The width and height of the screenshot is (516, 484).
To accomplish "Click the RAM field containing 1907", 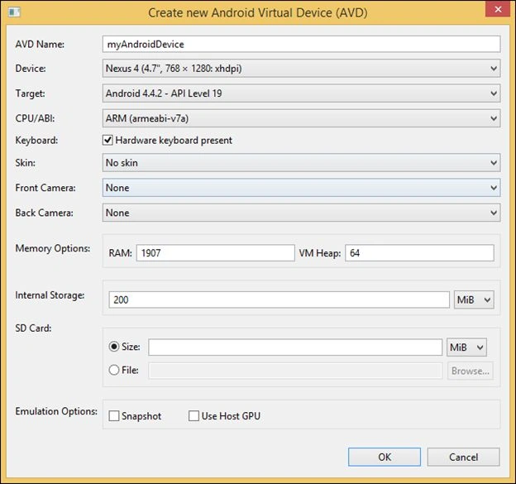I will 216,253.
